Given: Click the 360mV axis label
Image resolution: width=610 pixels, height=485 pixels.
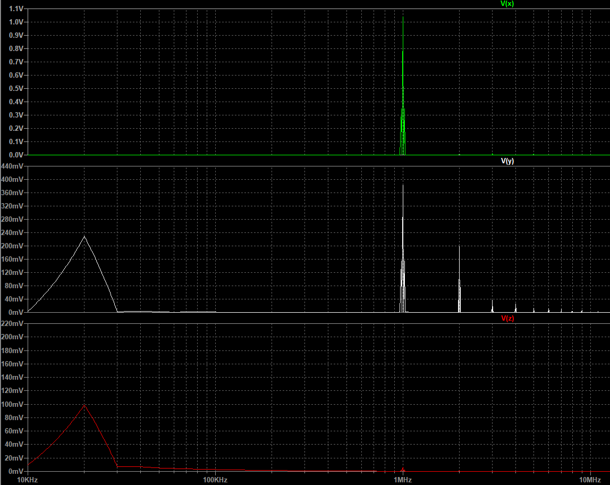Looking at the screenshot, I should pyautogui.click(x=12, y=193).
